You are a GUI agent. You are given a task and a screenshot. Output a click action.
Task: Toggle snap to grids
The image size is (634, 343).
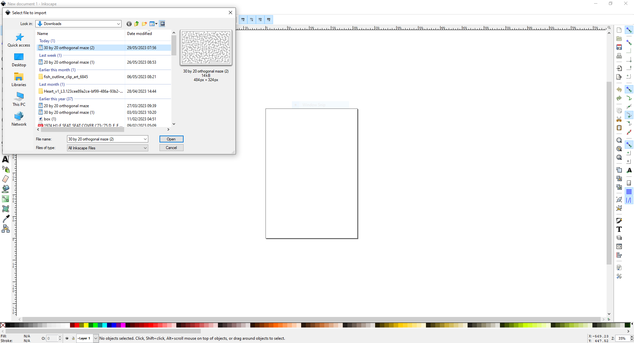[x=629, y=192]
